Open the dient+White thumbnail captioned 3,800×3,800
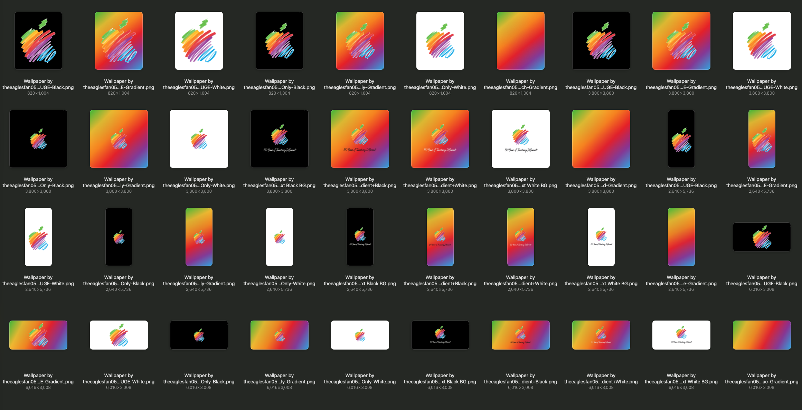 (x=440, y=139)
